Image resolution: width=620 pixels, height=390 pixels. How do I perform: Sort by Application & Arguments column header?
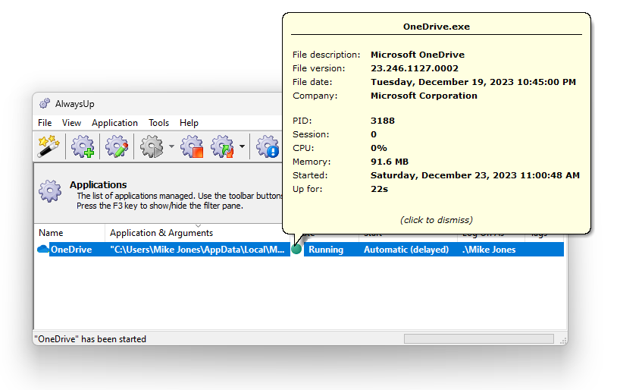pos(198,233)
